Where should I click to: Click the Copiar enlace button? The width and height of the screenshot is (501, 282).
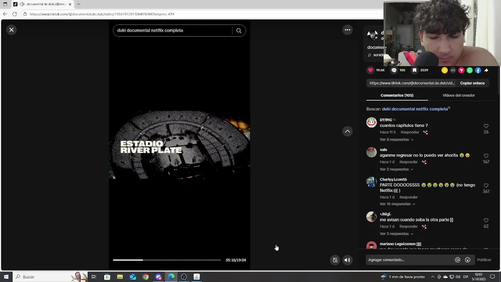(472, 83)
